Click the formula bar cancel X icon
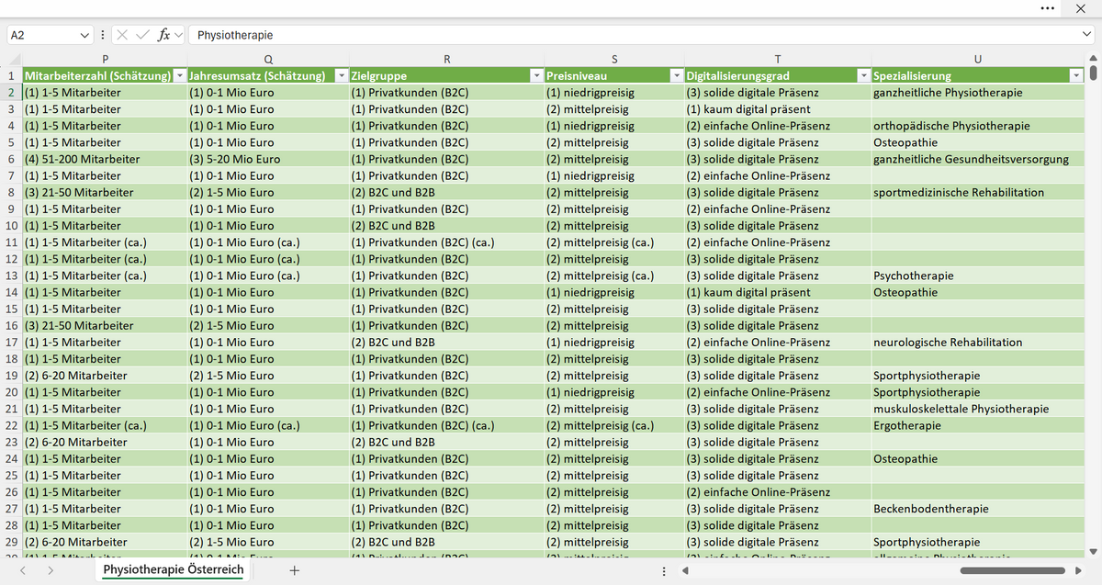Screen dimensions: 1102x585 [x=122, y=35]
